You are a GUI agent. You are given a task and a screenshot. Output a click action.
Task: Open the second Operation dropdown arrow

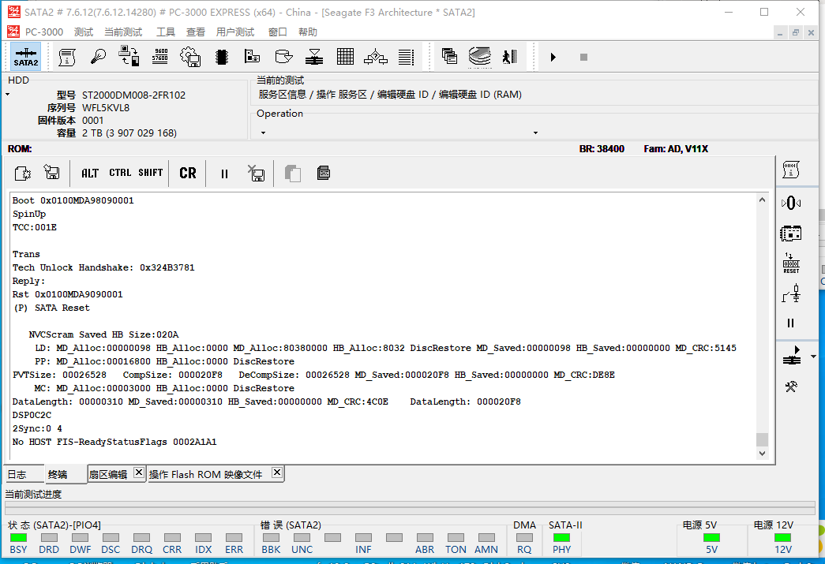pos(535,133)
